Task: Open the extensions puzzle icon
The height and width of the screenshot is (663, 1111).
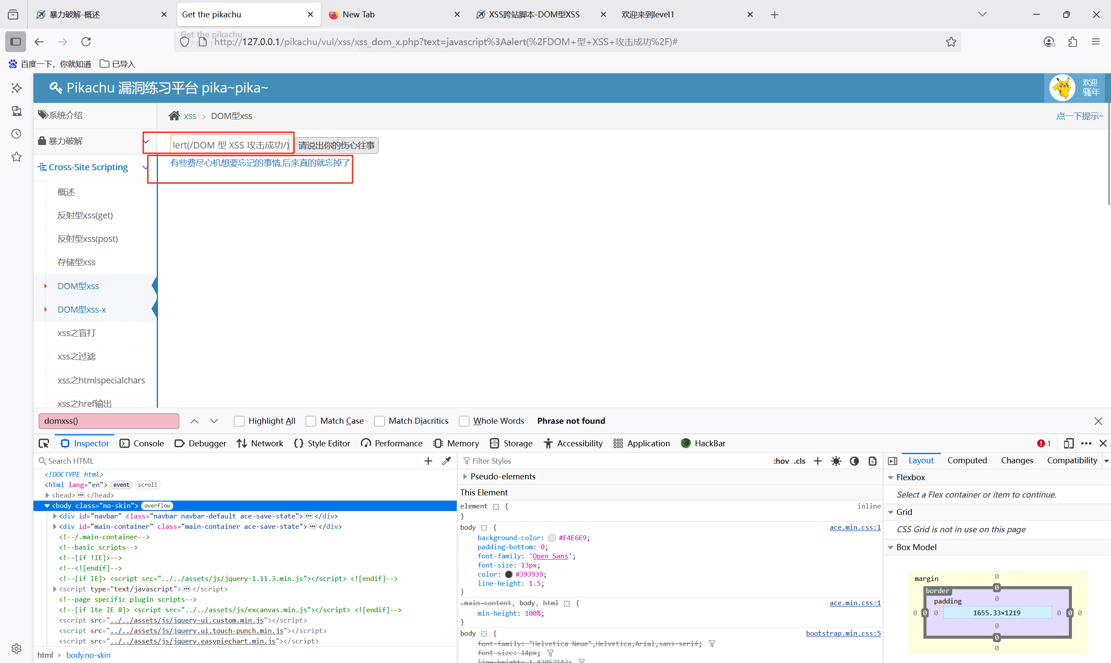Action: 1072,42
